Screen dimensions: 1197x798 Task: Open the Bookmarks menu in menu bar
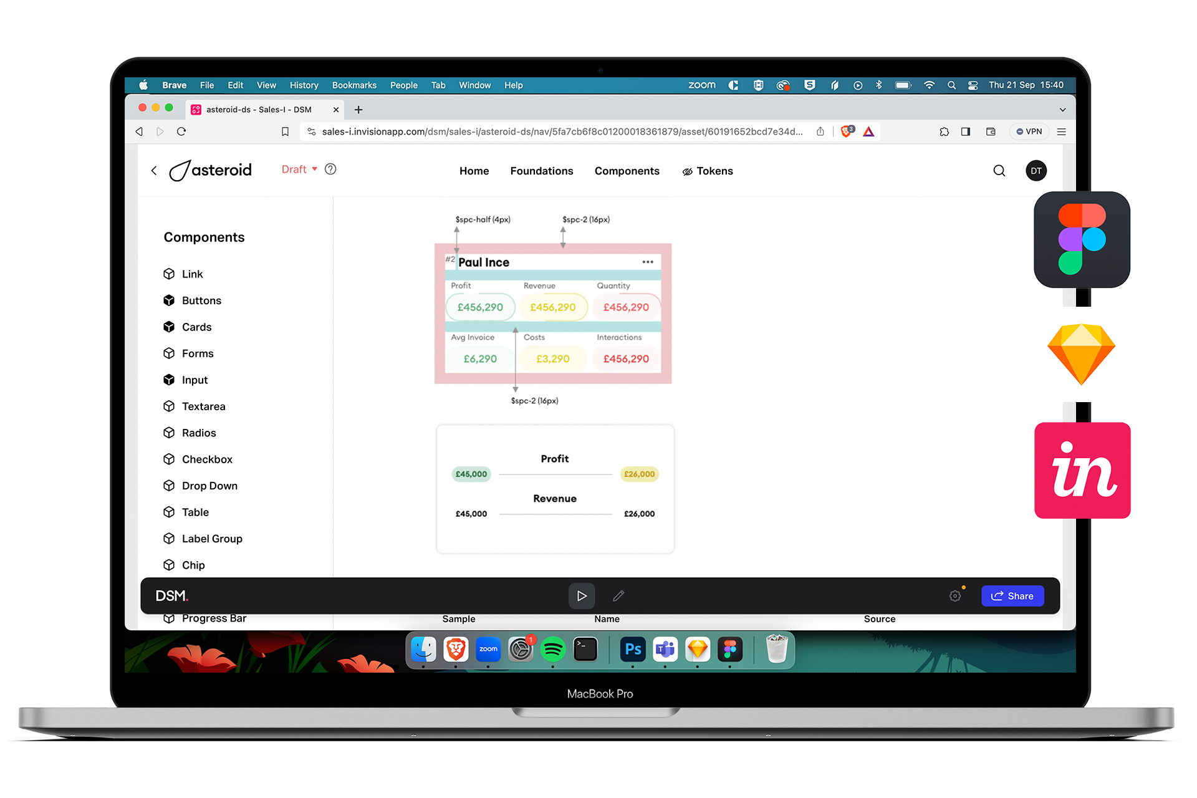click(354, 85)
